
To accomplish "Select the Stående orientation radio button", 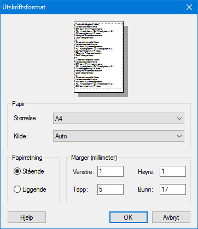I will (x=17, y=171).
